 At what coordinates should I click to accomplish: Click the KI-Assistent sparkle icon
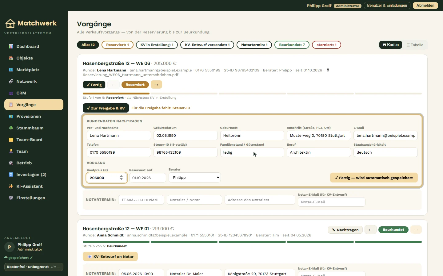tap(11, 186)
